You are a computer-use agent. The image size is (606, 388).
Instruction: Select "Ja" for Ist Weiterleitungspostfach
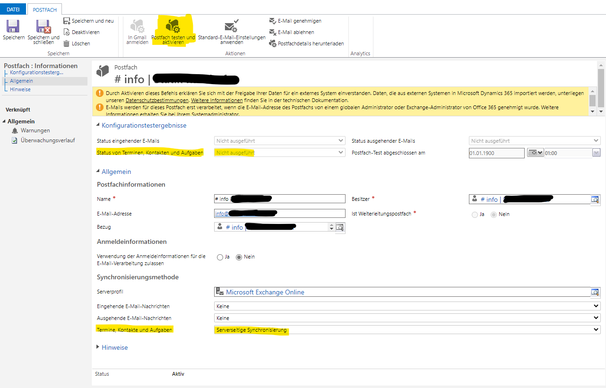475,214
